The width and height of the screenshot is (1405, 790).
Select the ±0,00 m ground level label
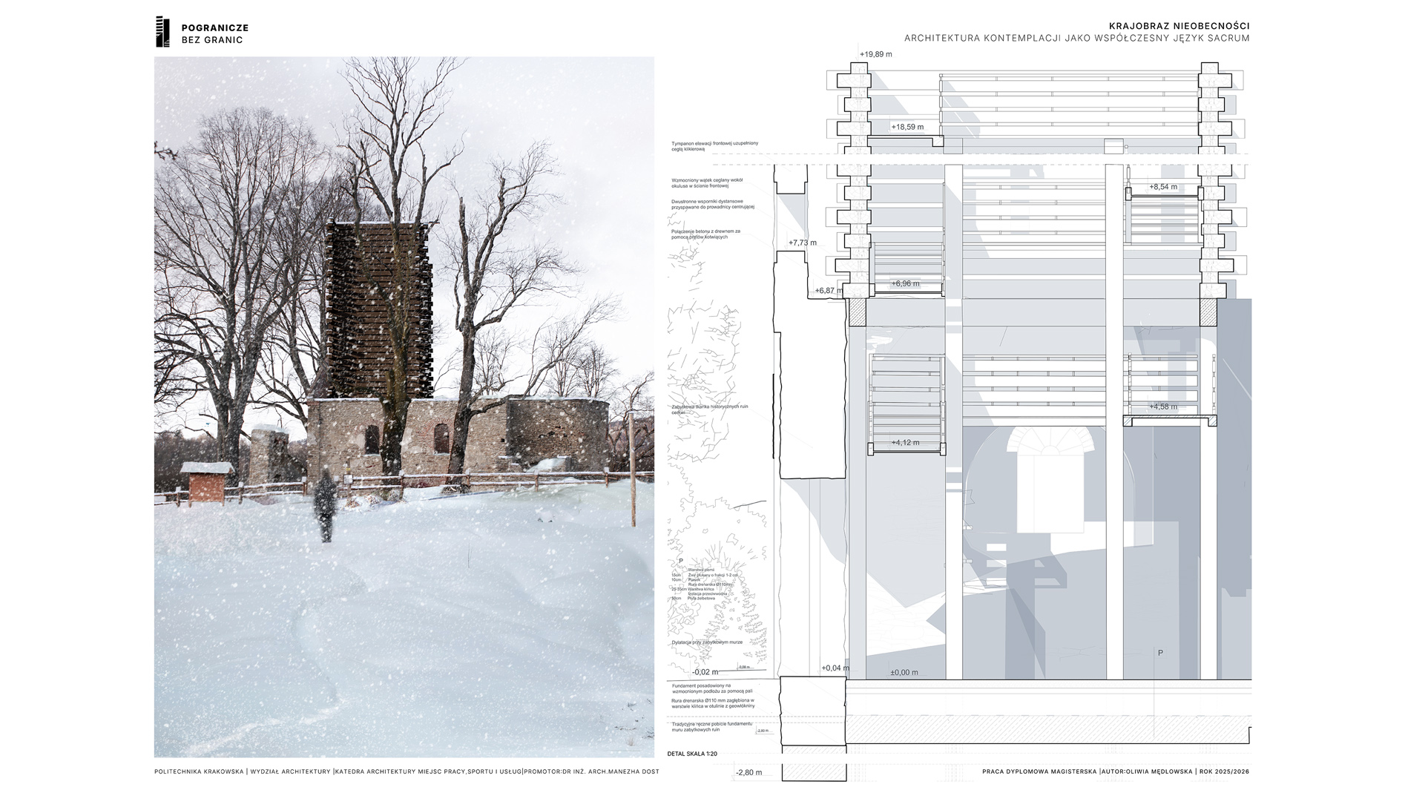pyautogui.click(x=904, y=673)
